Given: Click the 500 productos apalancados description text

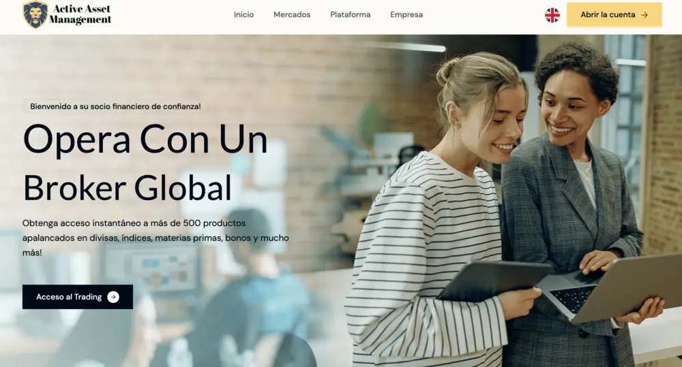Looking at the screenshot, I should click(x=155, y=238).
